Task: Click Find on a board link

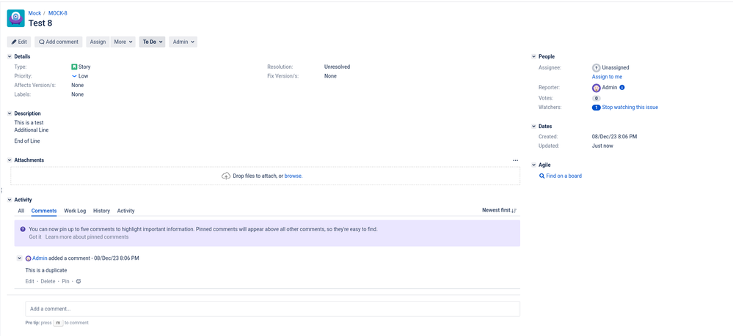Action: 561,176
